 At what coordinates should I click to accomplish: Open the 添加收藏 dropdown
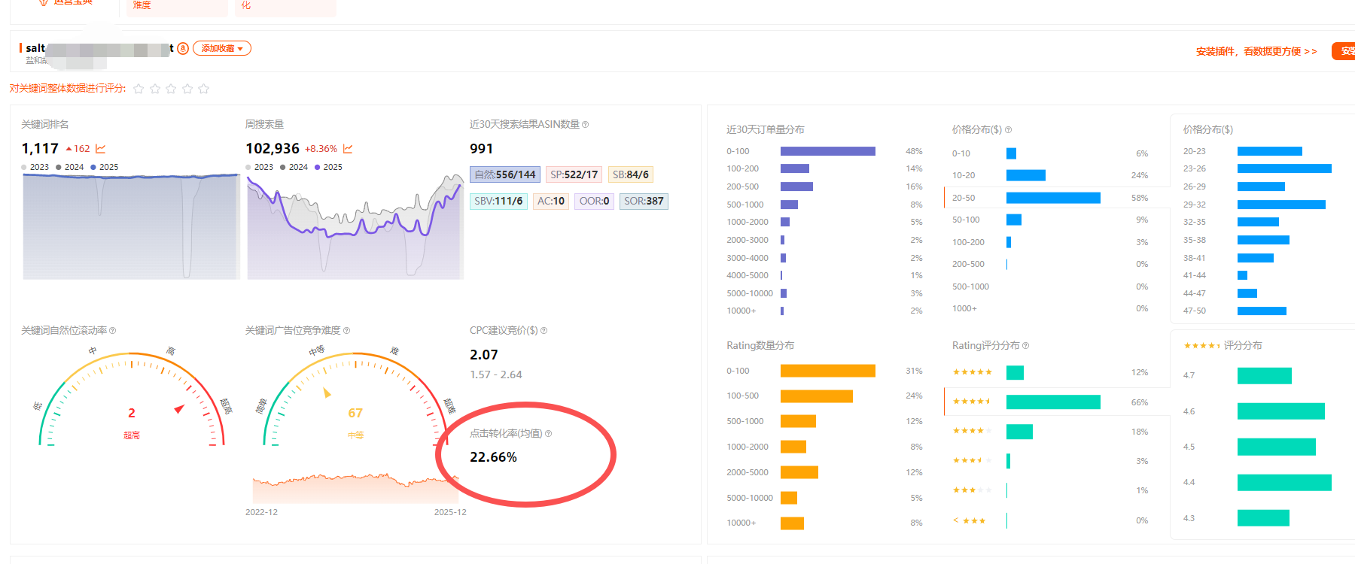(x=222, y=48)
